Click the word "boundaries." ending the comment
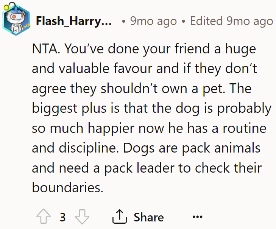Image resolution: width=276 pixels, height=229 pixels. (x=68, y=187)
